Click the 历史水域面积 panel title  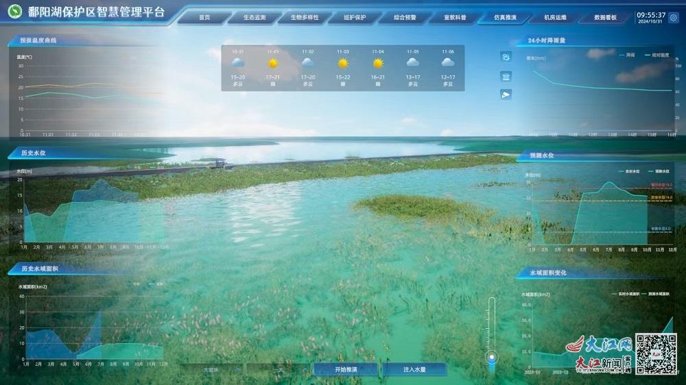[40, 269]
